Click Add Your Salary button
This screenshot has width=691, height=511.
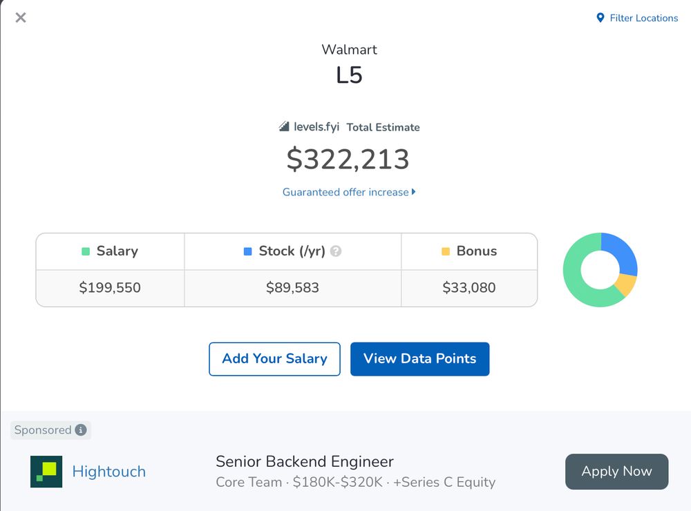coord(274,359)
